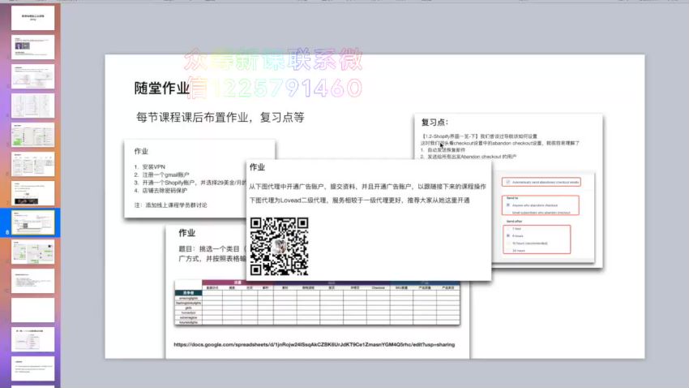
Task: Select slide 4 thumbnail in navigator
Action: pos(32,106)
